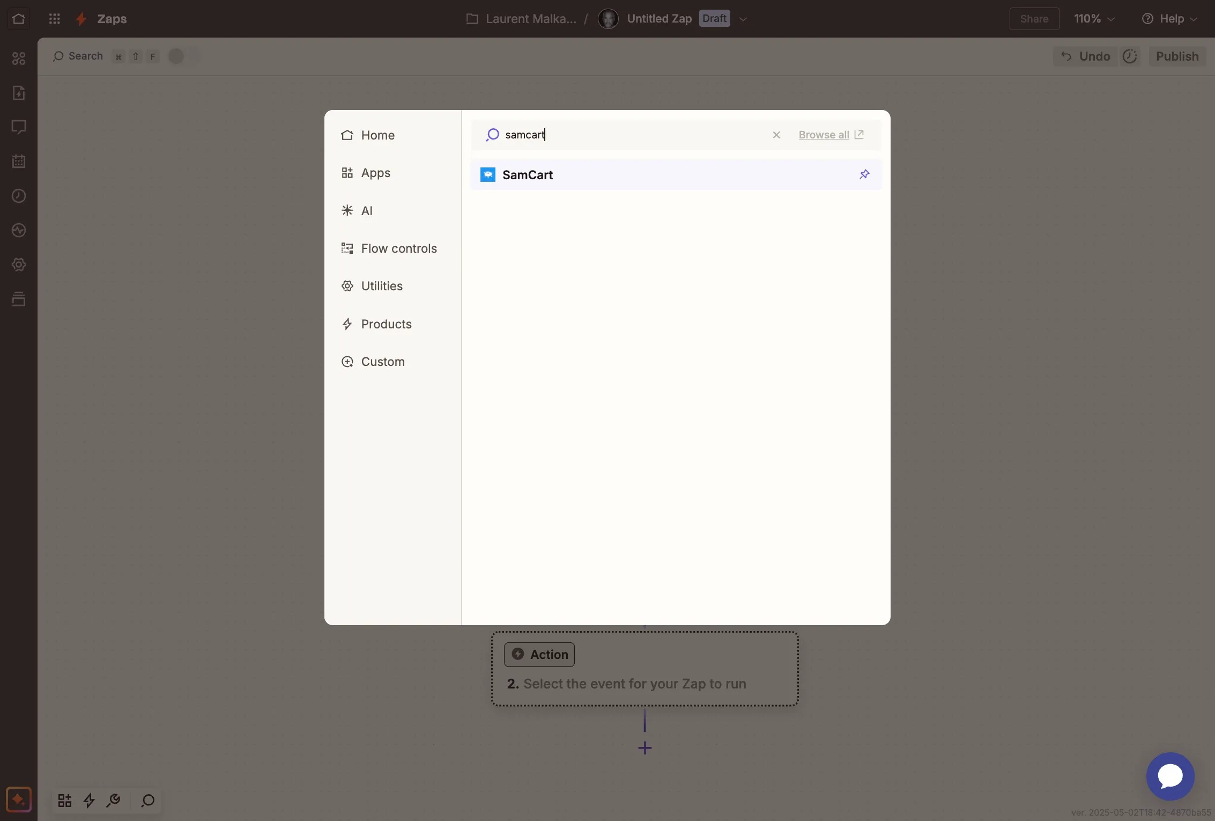Click the Draft status badge
Viewport: 1215px width, 821px height.
click(x=714, y=18)
